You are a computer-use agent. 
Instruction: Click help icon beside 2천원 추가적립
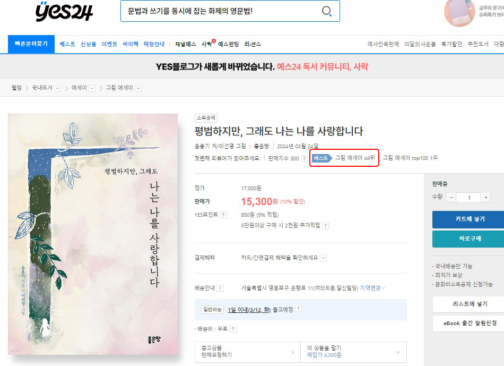tap(325, 226)
